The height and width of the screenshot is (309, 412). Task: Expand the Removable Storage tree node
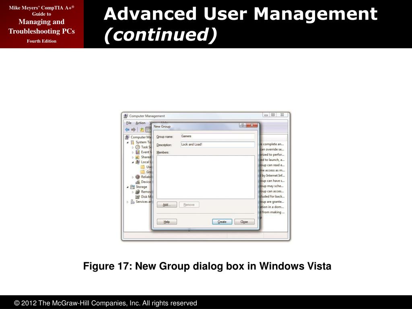pos(133,192)
